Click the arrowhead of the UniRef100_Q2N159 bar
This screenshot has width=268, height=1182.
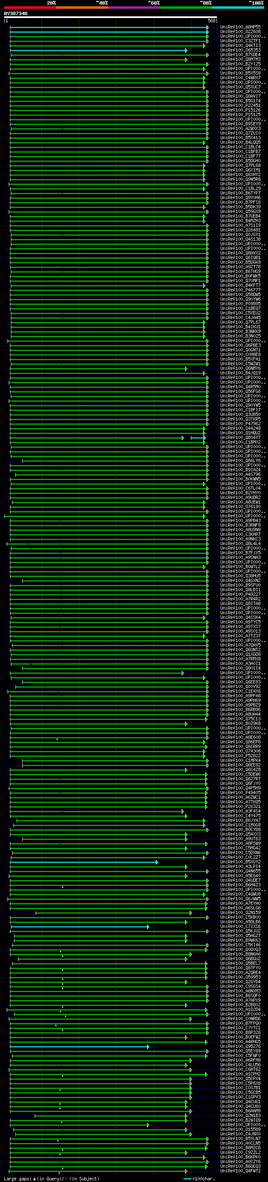pos(191,913)
